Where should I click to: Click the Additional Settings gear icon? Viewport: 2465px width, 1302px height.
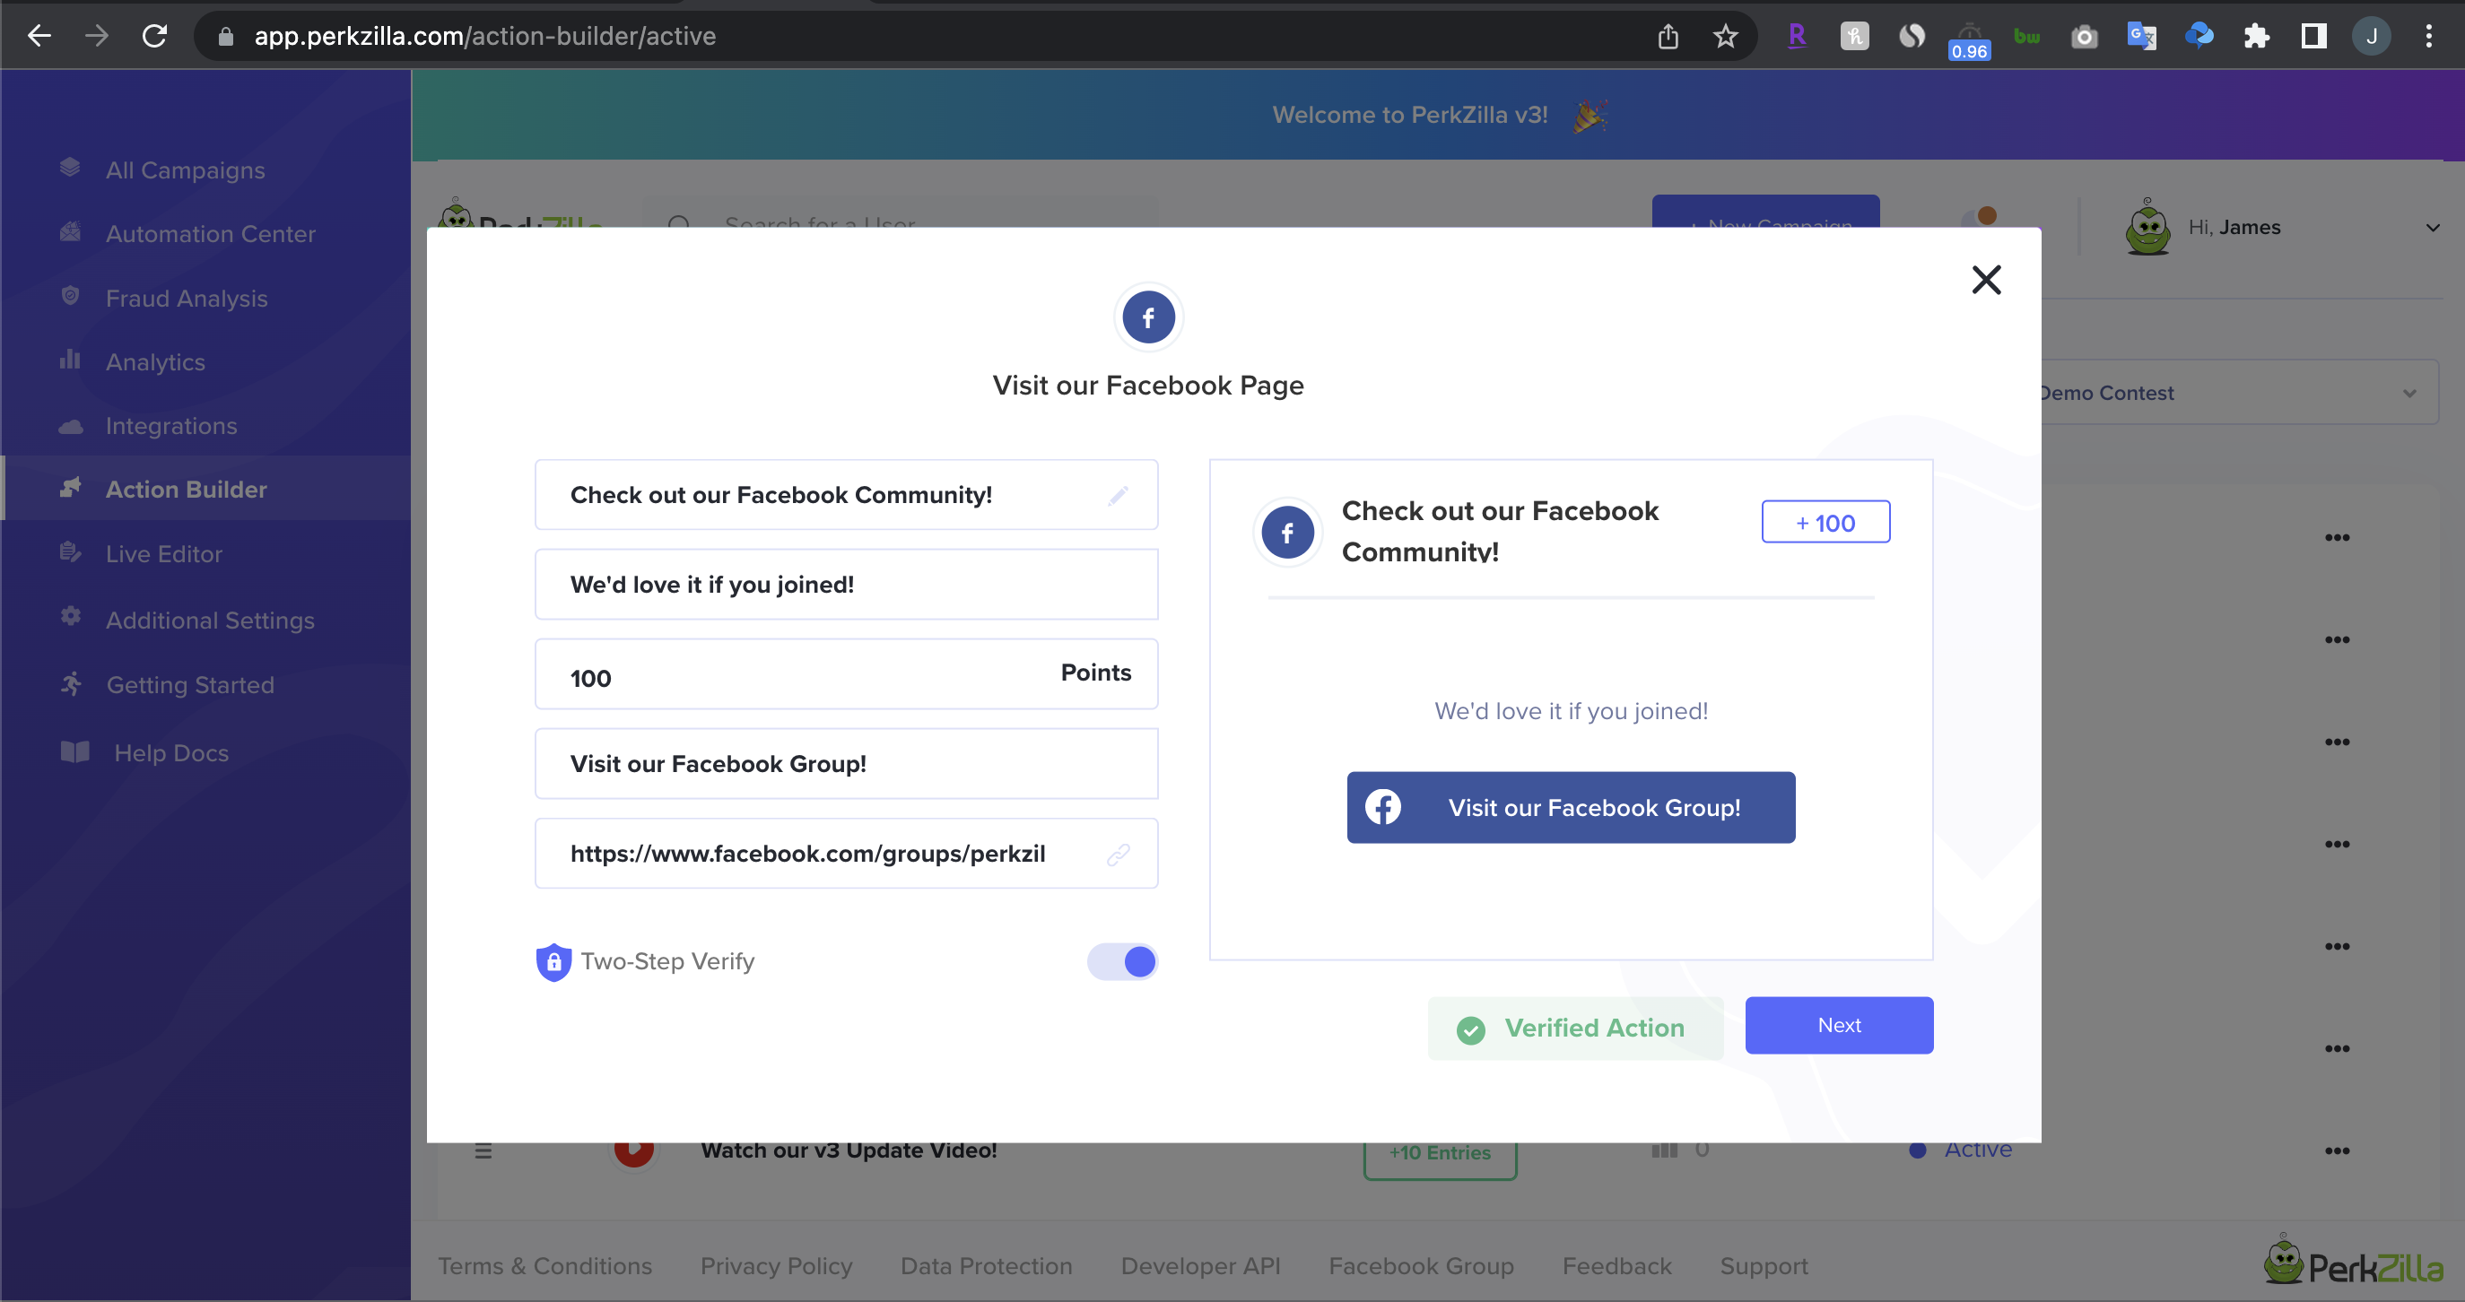point(71,616)
